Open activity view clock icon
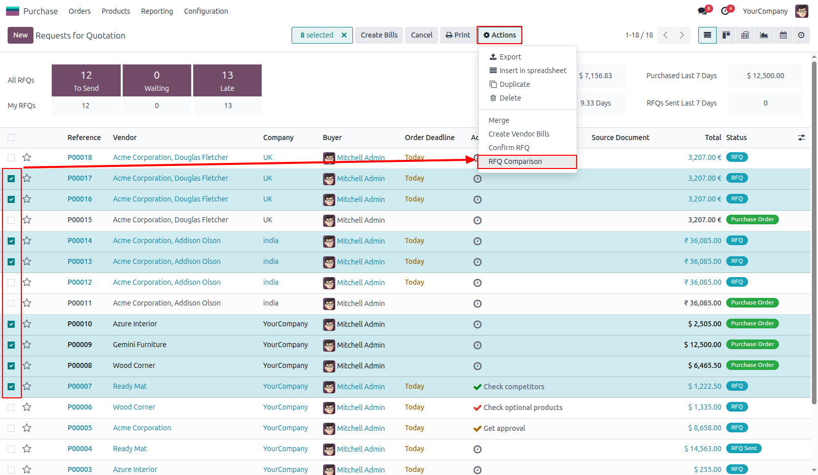Image resolution: width=818 pixels, height=475 pixels. click(801, 35)
